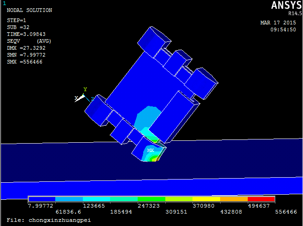
Task: Select the red legend color band
Action: [261, 199]
